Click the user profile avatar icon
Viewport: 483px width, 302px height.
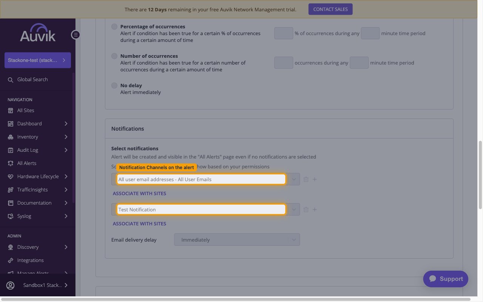(x=11, y=285)
